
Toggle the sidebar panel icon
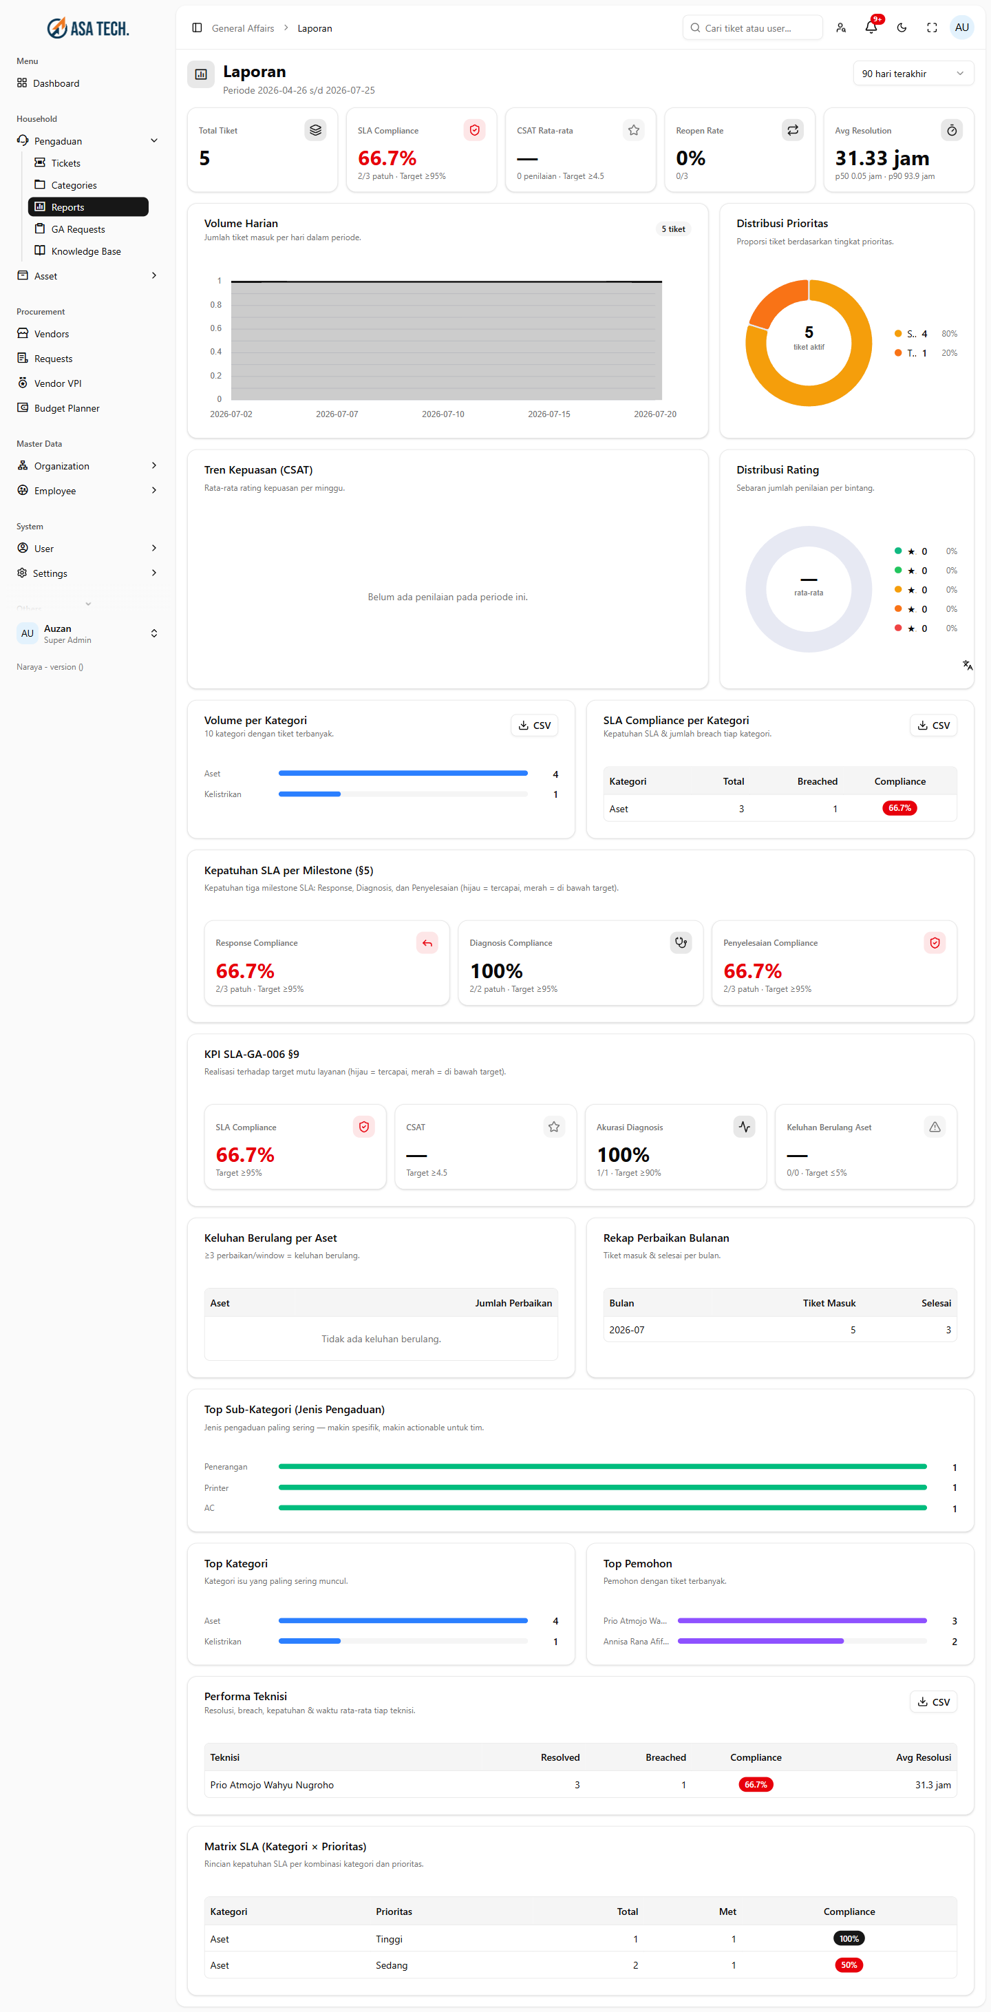coord(197,28)
